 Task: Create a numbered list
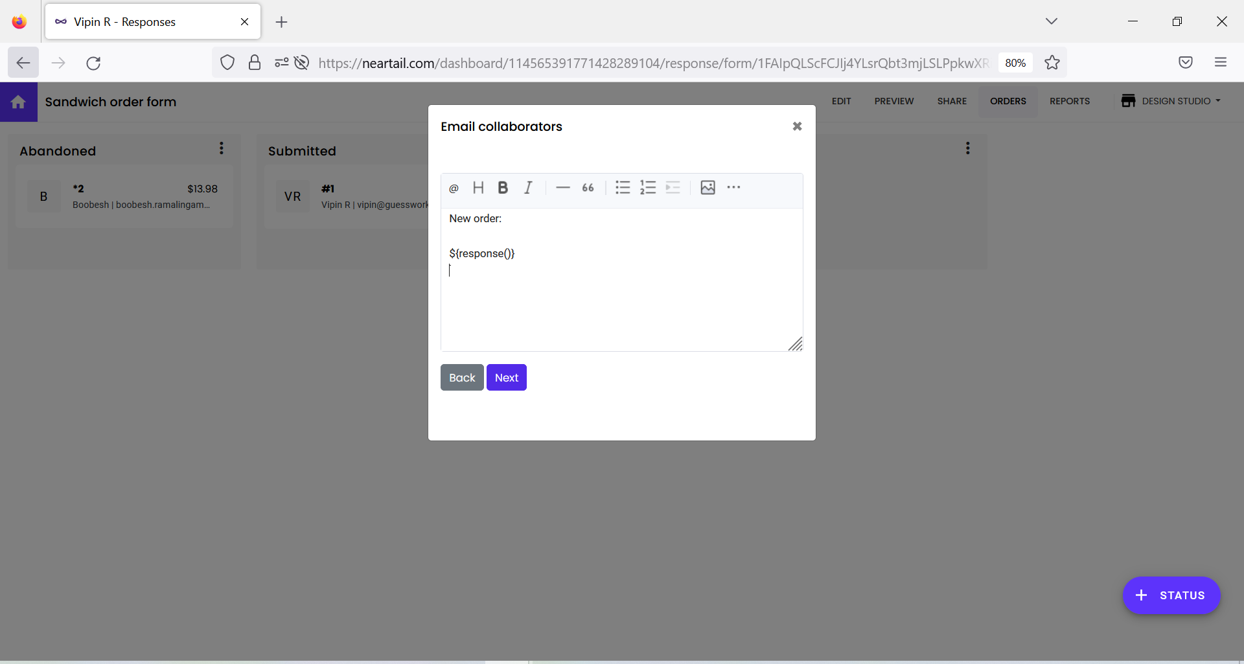(648, 188)
